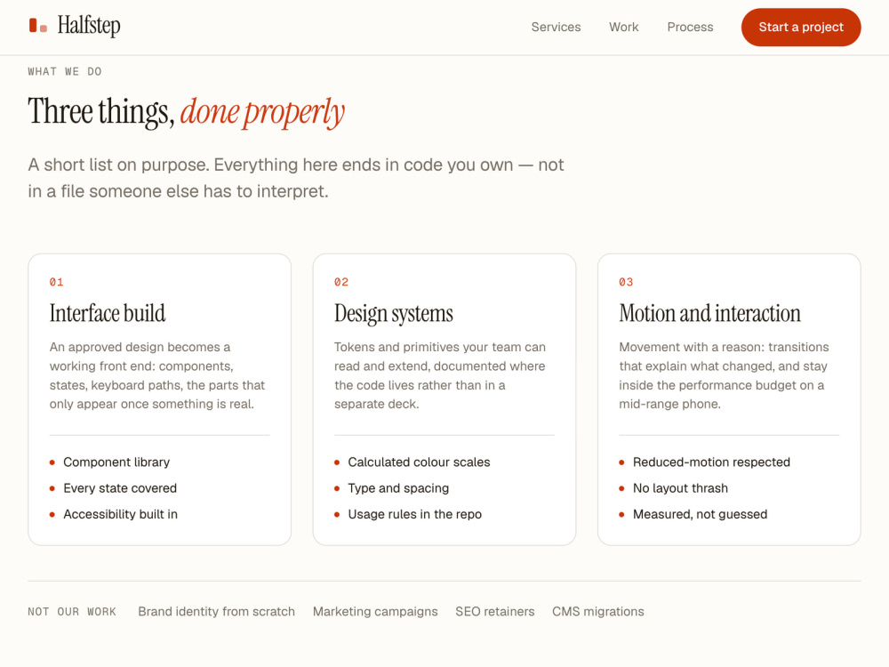Open the Process nav item
The image size is (889, 667).
pos(690,28)
